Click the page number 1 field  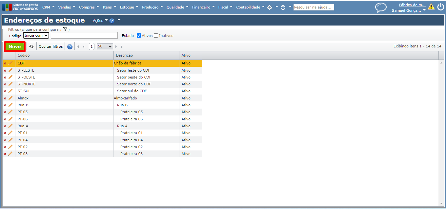91,46
